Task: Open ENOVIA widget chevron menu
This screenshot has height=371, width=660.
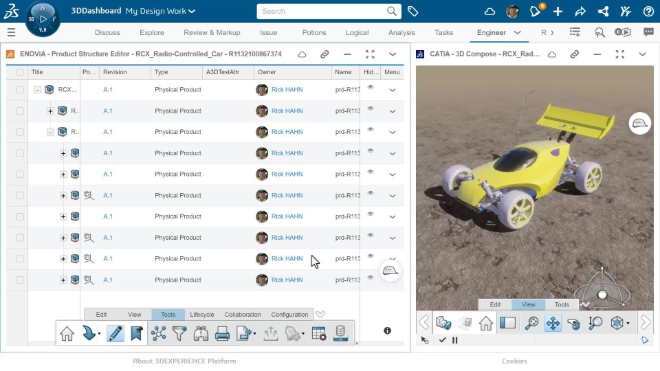Action: click(393, 54)
